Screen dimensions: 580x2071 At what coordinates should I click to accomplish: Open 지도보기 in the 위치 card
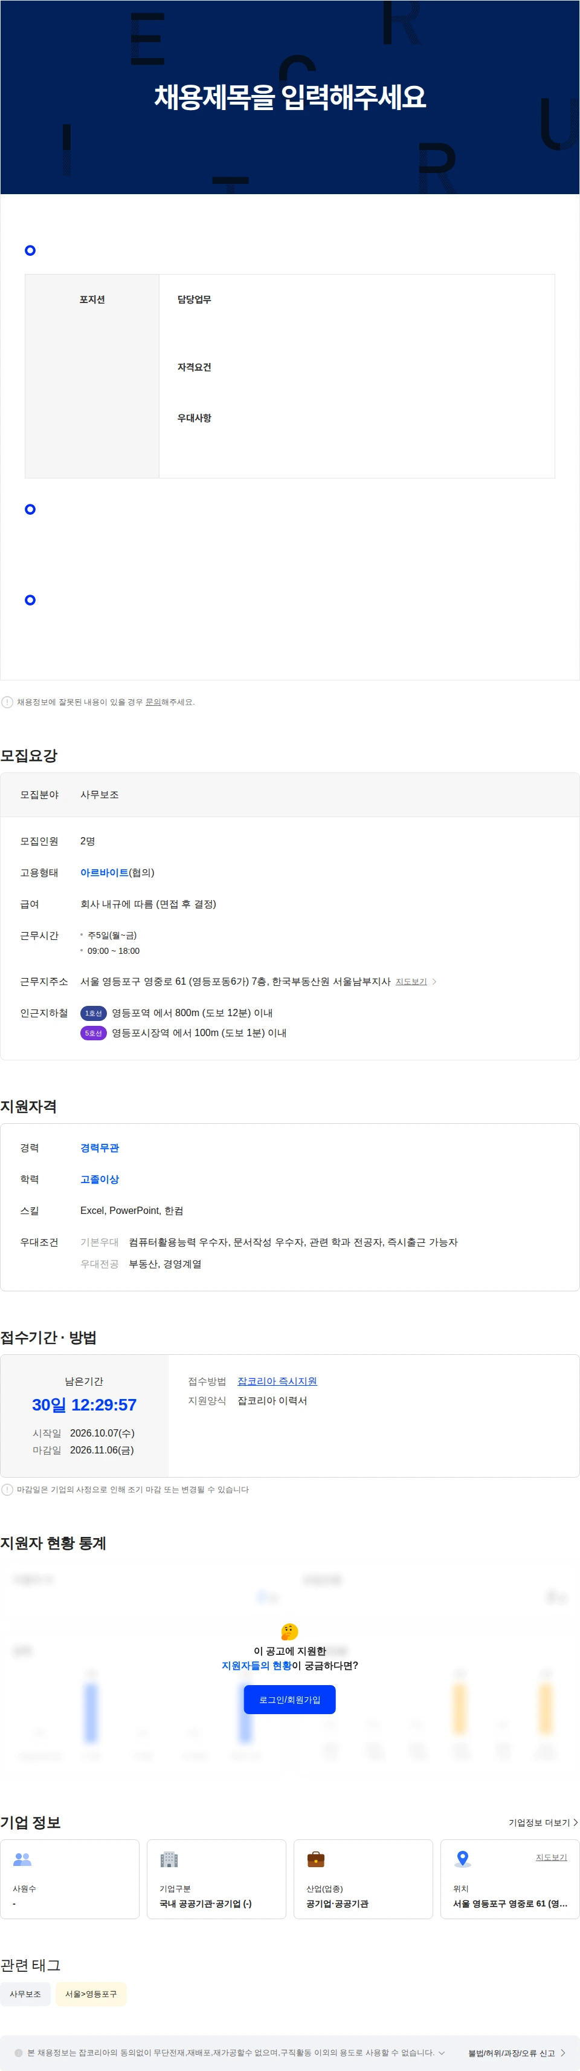[551, 1857]
